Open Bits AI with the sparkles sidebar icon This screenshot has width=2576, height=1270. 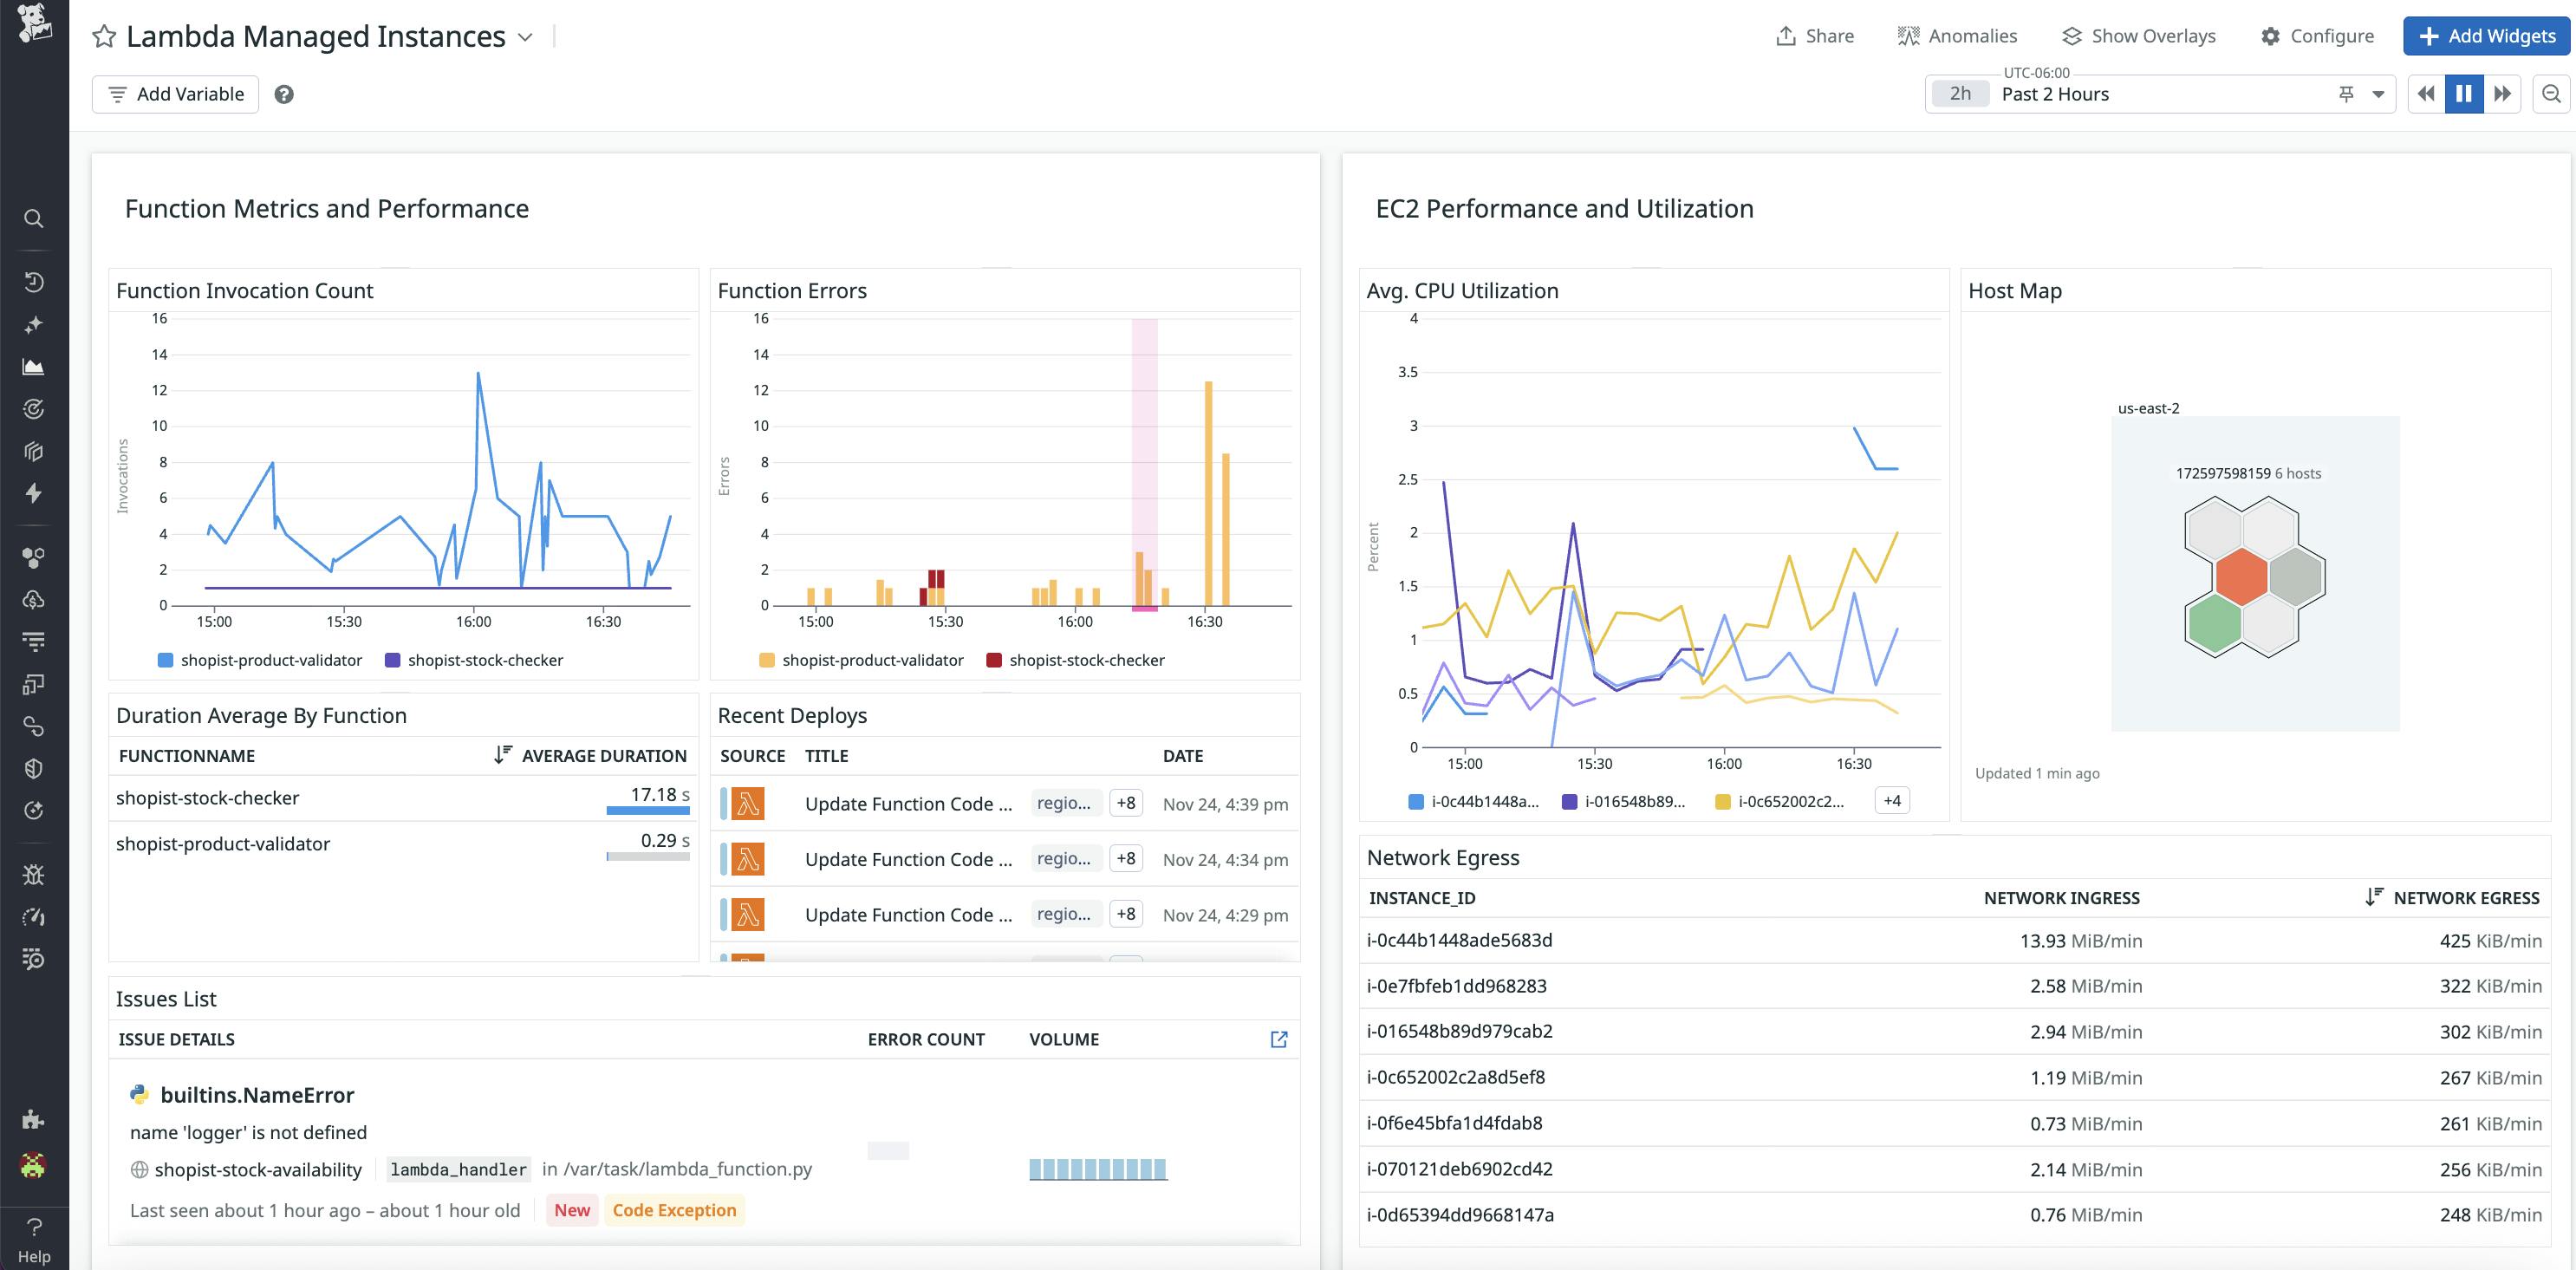tap(34, 324)
